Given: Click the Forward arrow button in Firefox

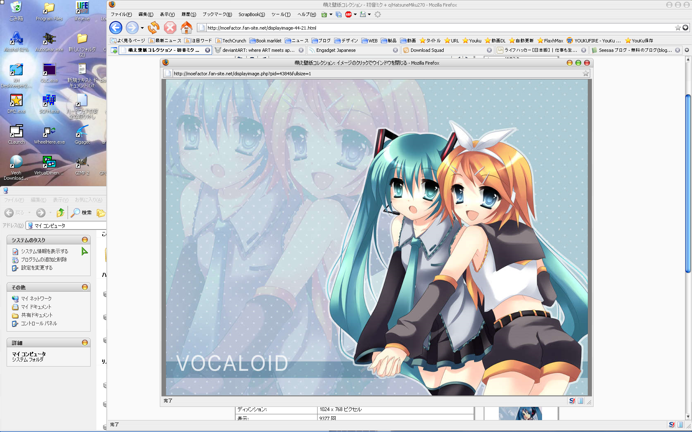Looking at the screenshot, I should click(132, 28).
